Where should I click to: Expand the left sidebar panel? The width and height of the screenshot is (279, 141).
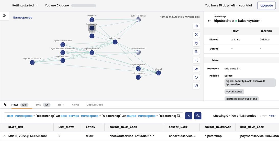[4, 16]
